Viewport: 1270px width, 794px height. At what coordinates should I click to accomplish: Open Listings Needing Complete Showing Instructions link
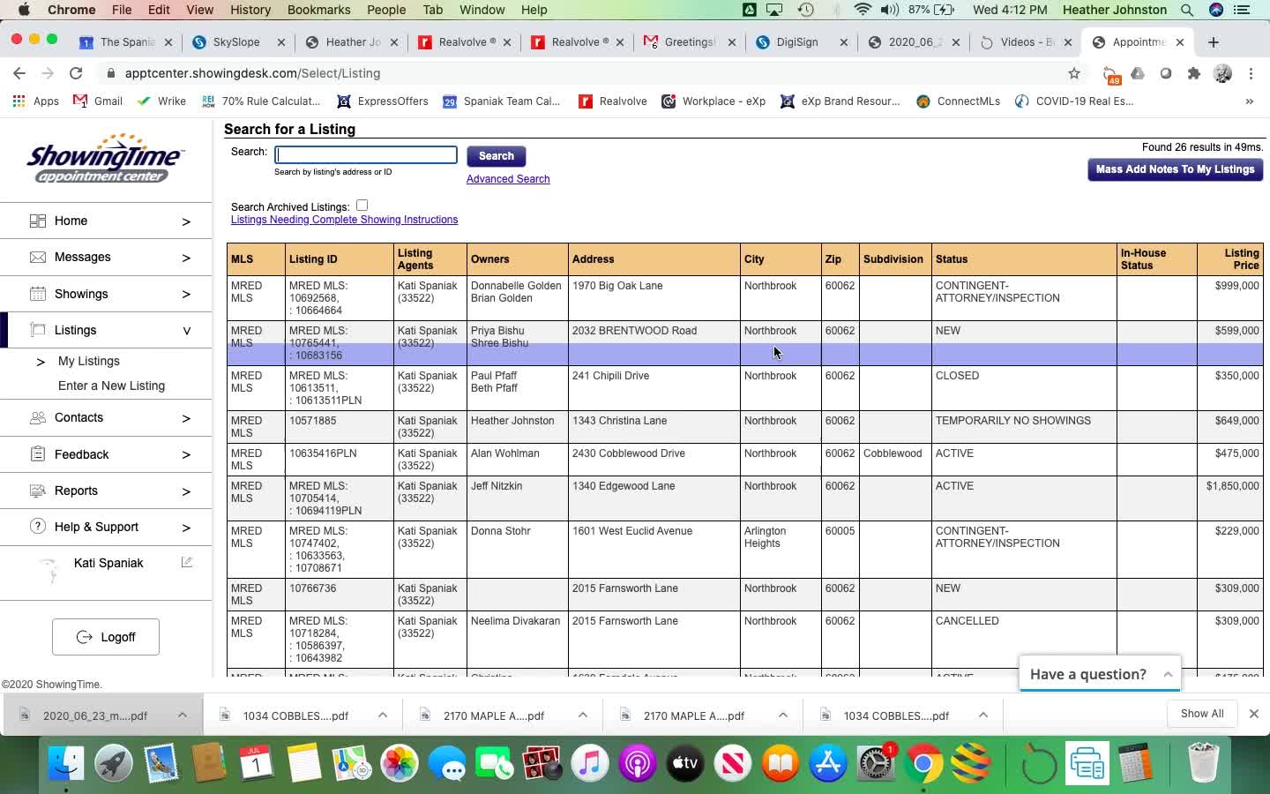[x=344, y=220]
